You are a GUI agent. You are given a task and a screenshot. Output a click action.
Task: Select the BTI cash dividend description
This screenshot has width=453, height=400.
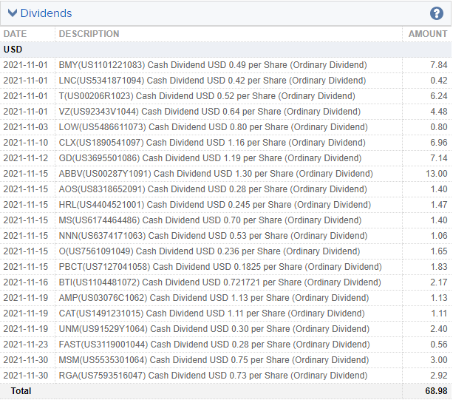coord(220,282)
